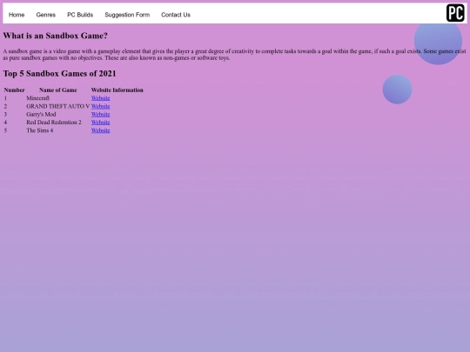Follow Red Dead Redemption 2 Website link
Viewport: 470px width, 352px height.
[100, 123]
